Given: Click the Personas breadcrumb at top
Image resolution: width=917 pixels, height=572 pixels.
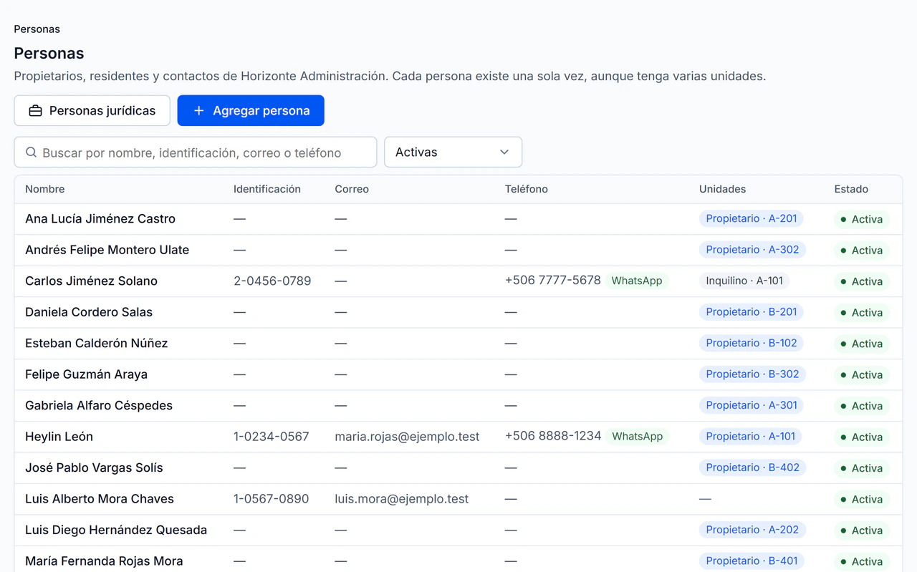Looking at the screenshot, I should pos(37,29).
